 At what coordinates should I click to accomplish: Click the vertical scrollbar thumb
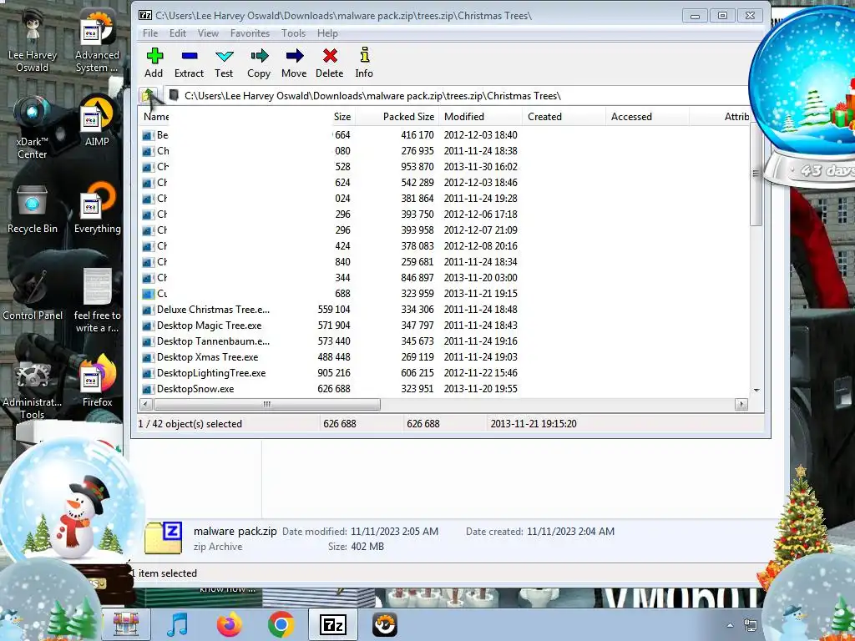[756, 174]
